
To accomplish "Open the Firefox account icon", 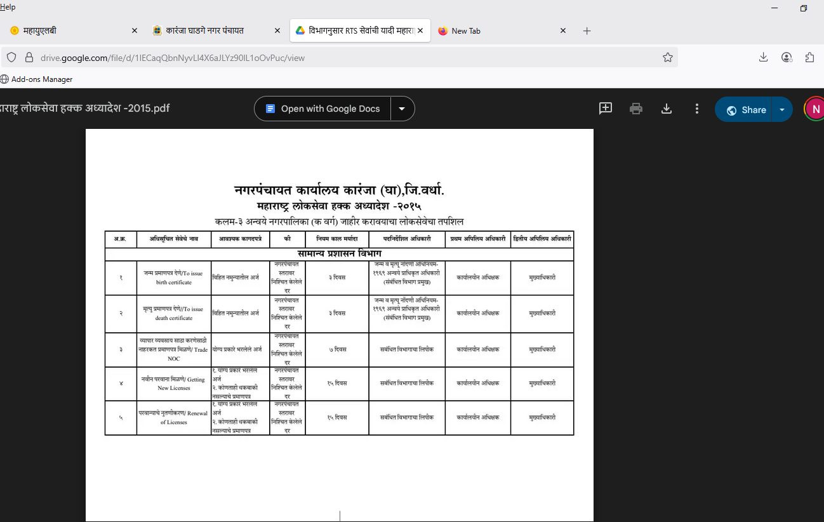I will (787, 57).
